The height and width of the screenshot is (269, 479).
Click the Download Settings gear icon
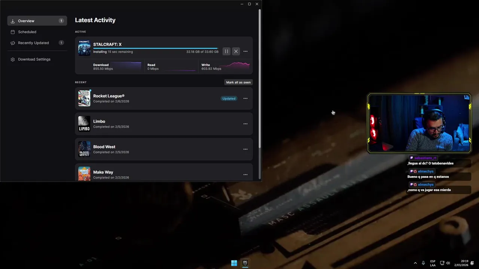(13, 59)
